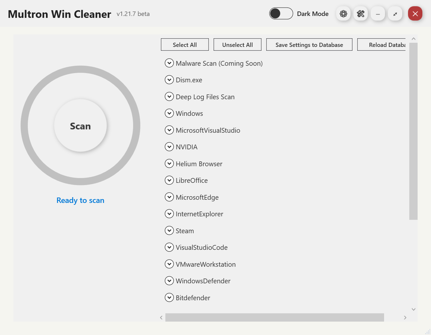Image resolution: width=431 pixels, height=335 pixels.
Task: Expand the VisualStudioCode chevron
Action: click(169, 247)
